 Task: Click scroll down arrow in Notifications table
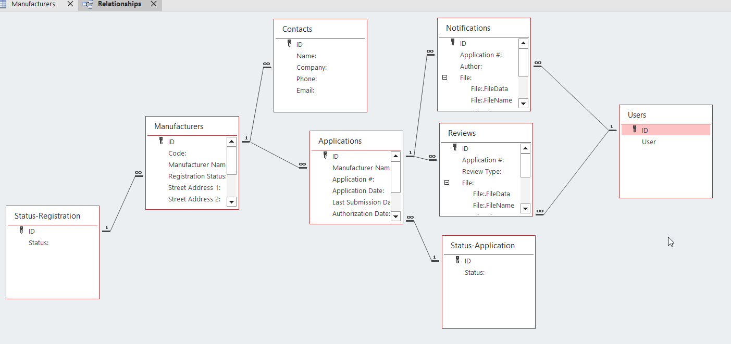(x=524, y=103)
